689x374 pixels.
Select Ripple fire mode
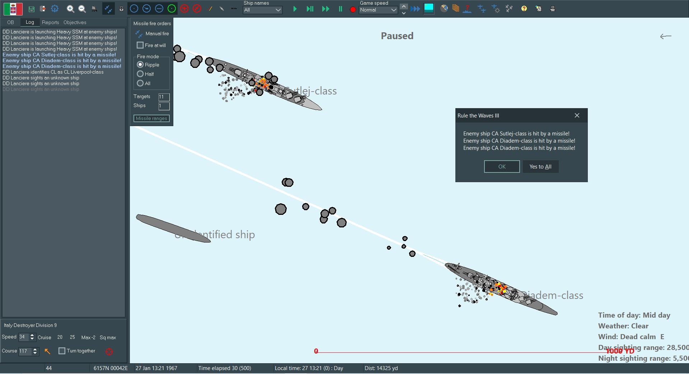click(140, 65)
